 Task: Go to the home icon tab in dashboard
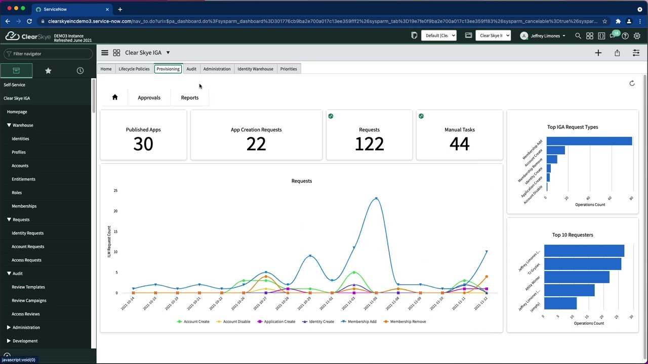115,98
